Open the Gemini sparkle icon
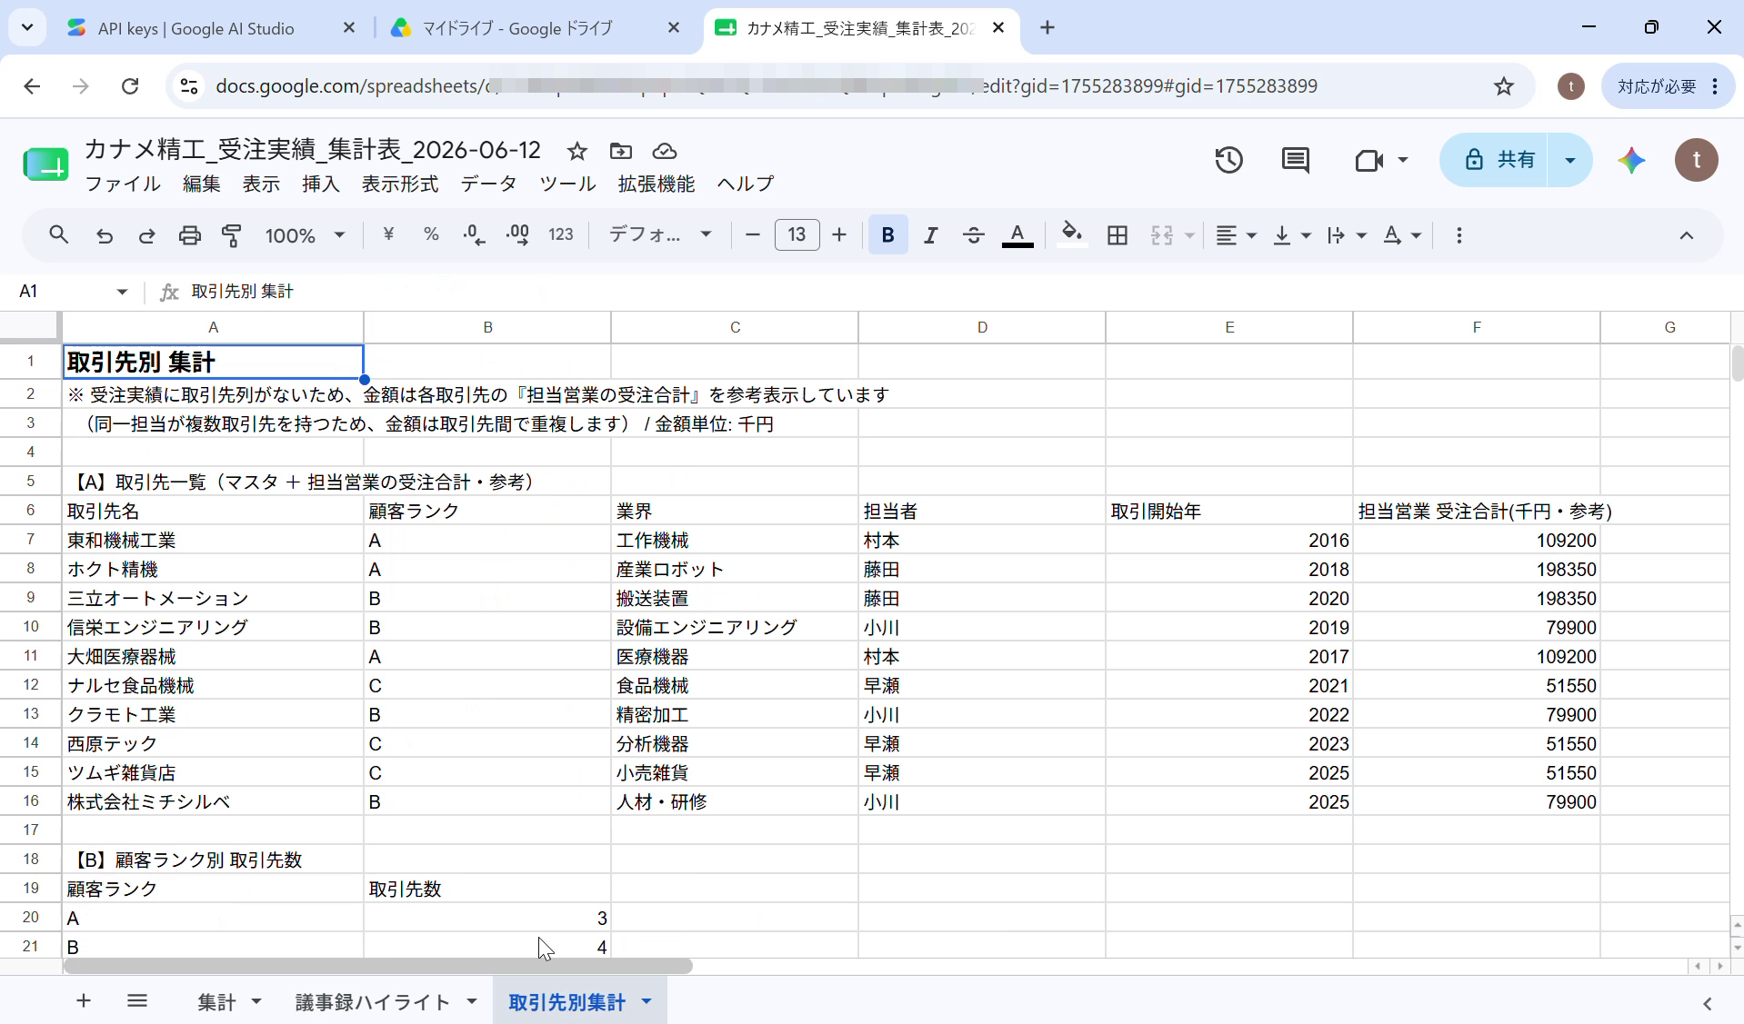 pos(1631,160)
